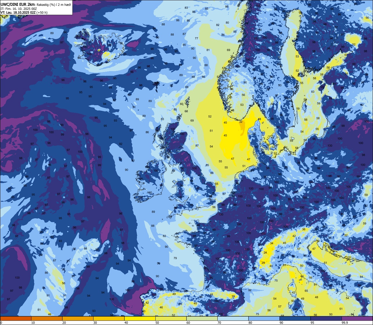Click the legend tick label 20
Screen dimensions: 373x325
coord(64,323)
